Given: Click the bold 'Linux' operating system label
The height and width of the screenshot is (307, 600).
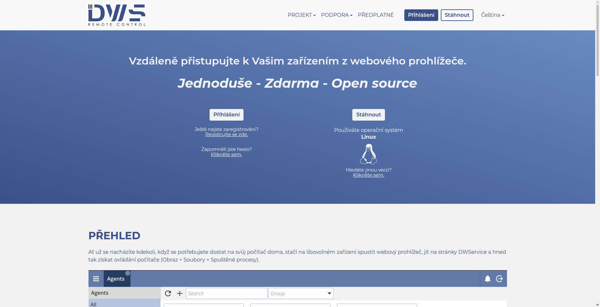Looking at the screenshot, I should 368,137.
